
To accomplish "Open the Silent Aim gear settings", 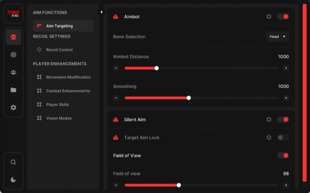I will click(269, 120).
